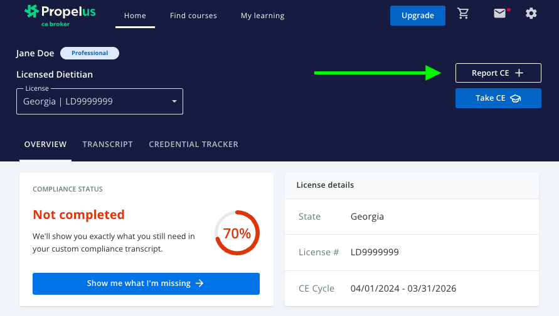Expand the License dropdown arrow
Screen dimensions: 559x316
click(x=174, y=101)
